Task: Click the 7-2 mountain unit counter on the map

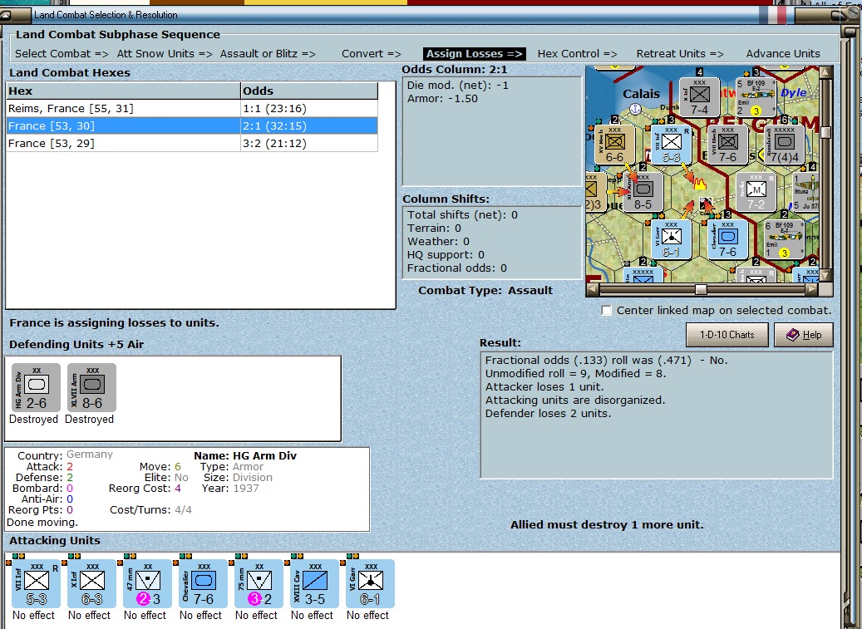Action: click(756, 192)
